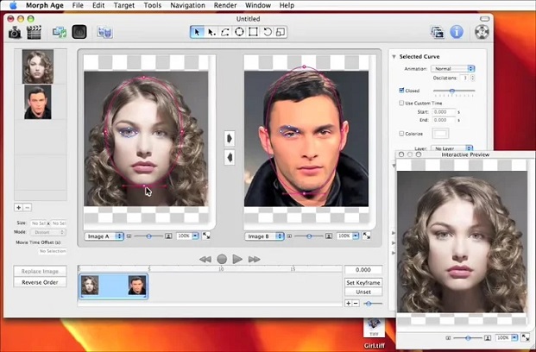
Task: Click the timeline time value field
Action: click(363, 270)
